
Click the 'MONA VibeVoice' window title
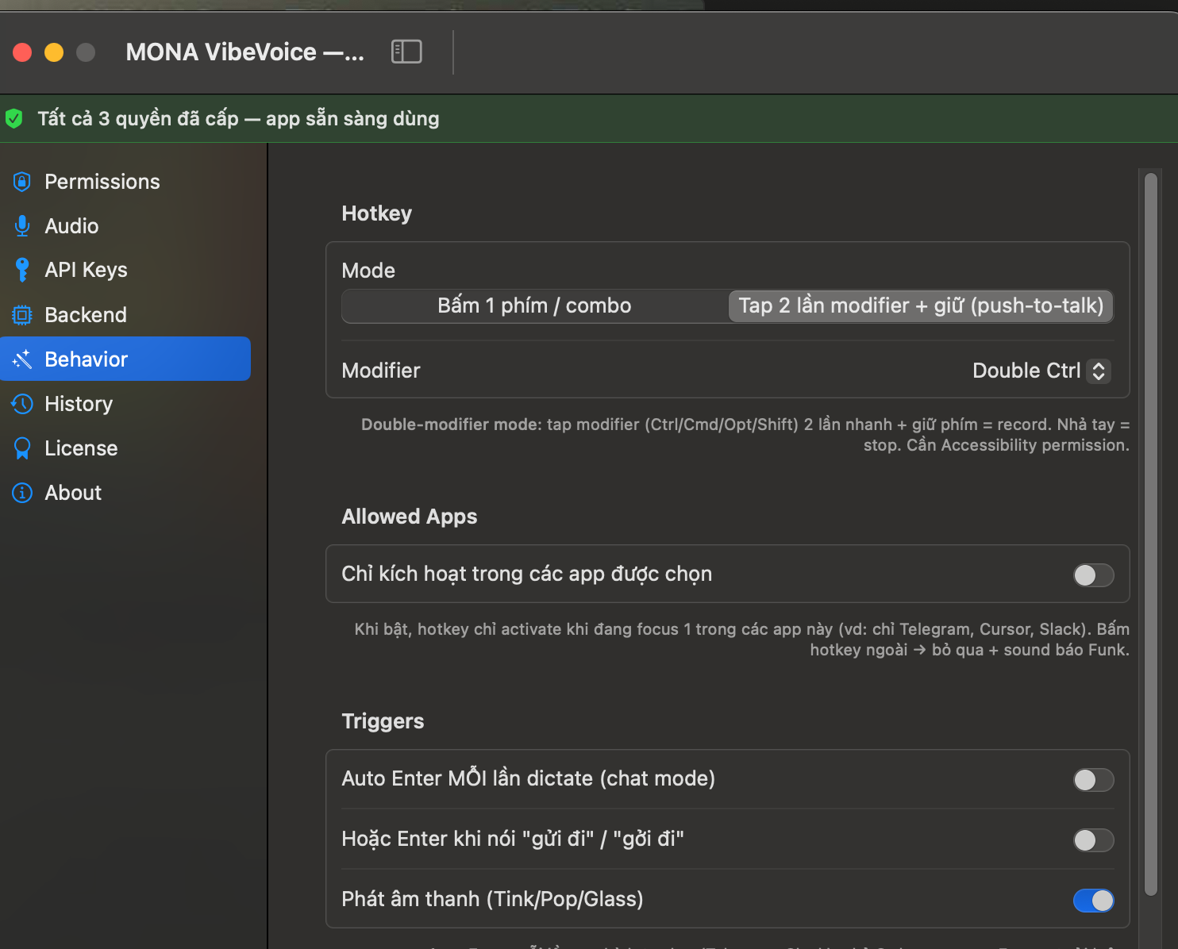(x=245, y=52)
